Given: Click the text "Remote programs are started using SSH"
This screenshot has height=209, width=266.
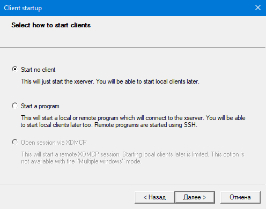Looking at the screenshot, I should 146,125.
